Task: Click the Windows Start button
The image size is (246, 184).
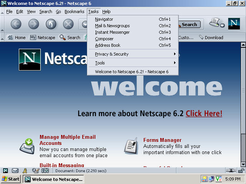Action: (x=11, y=179)
